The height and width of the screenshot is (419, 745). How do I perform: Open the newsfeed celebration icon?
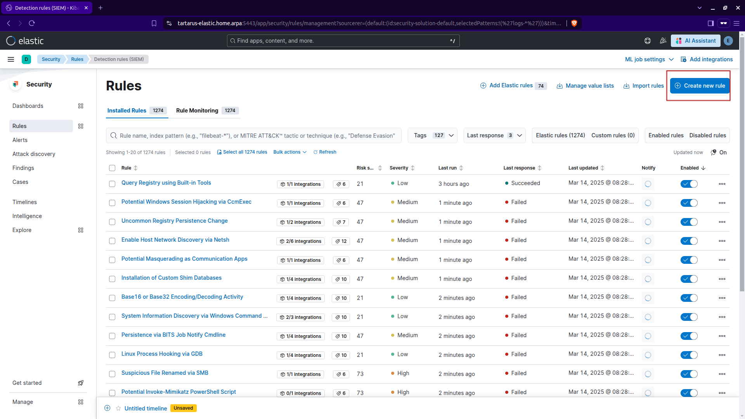tap(663, 41)
